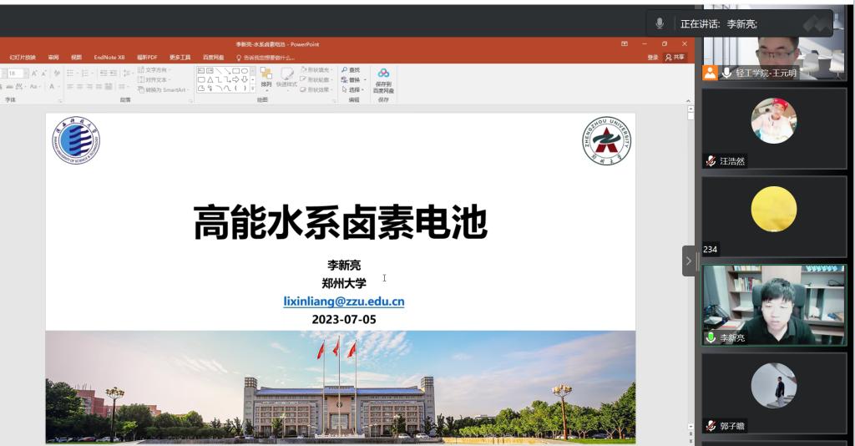Click the lixinliang@zzu.edu.cn email link
Screen dimensions: 855x446
[344, 302]
